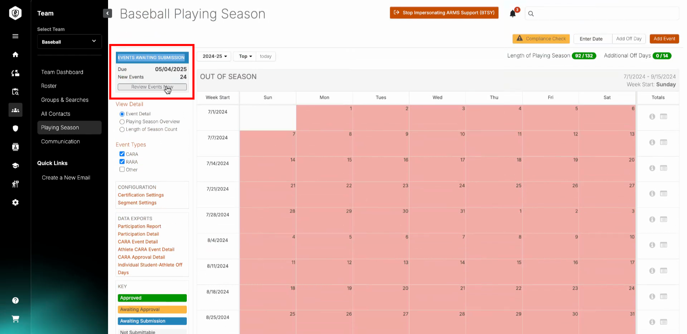
Task: Select Playing Season Overview view
Action: pos(122,122)
